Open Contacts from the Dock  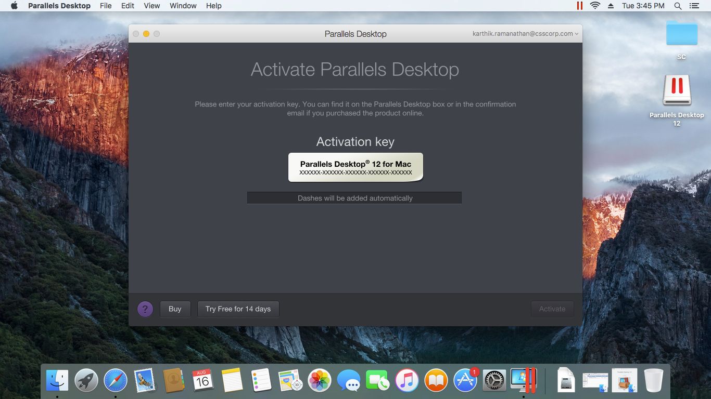(174, 381)
